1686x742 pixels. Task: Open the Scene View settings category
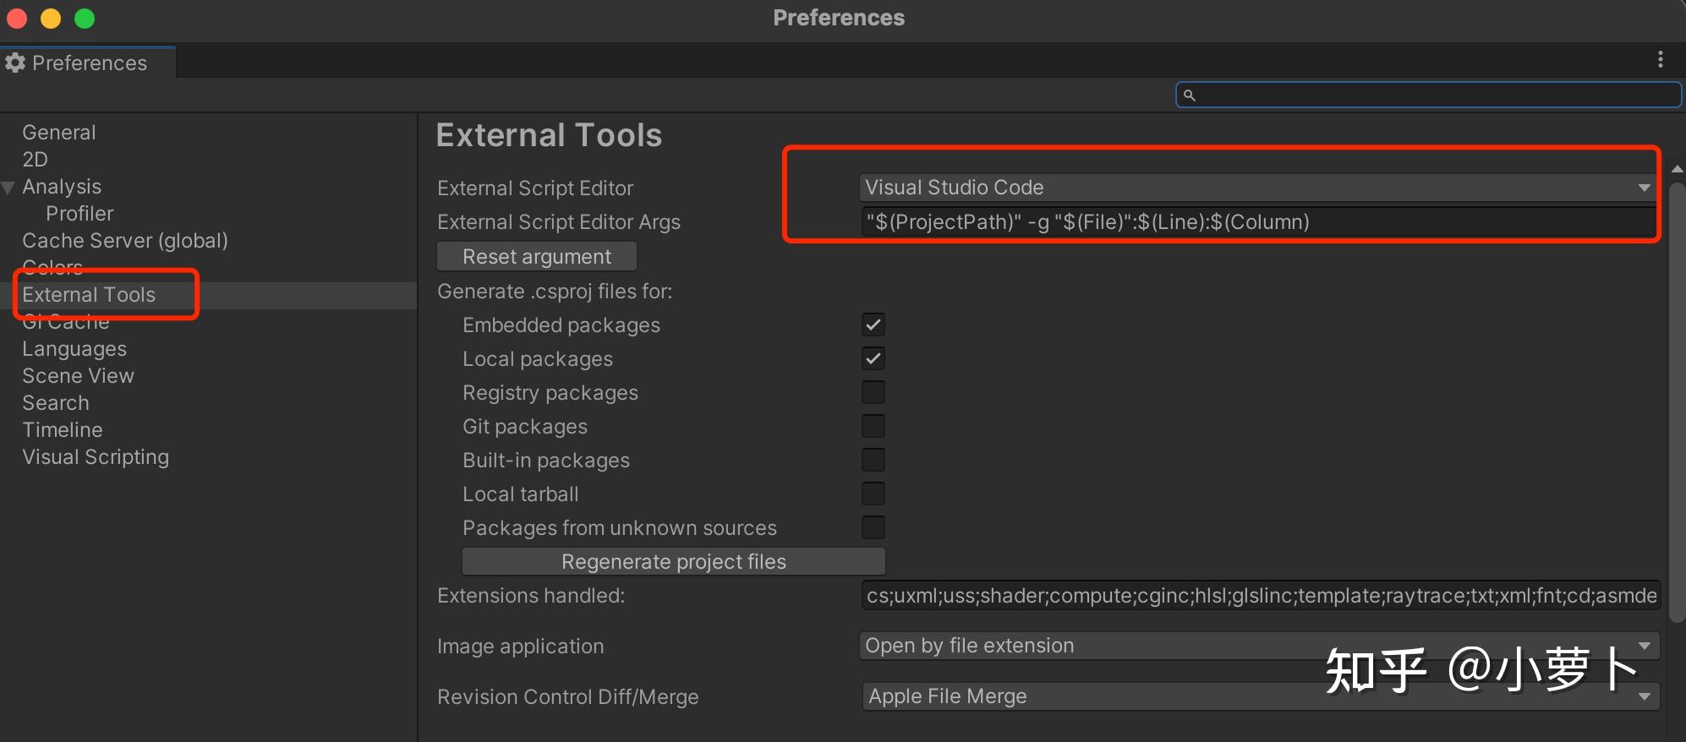(78, 376)
